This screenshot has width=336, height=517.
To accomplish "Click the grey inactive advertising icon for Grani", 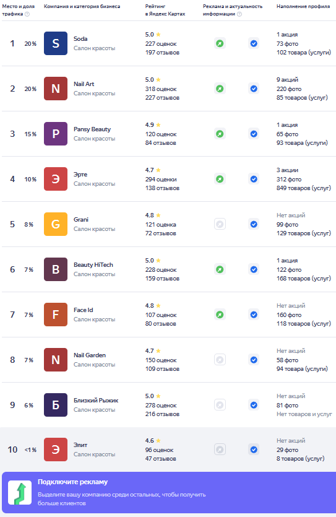I will (220, 224).
